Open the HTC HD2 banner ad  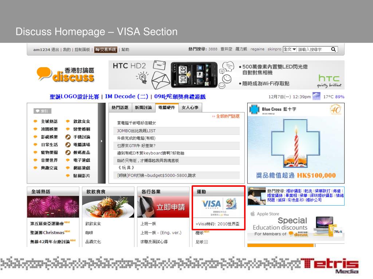(227, 75)
